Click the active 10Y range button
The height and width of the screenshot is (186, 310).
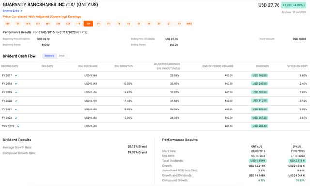(88, 24)
